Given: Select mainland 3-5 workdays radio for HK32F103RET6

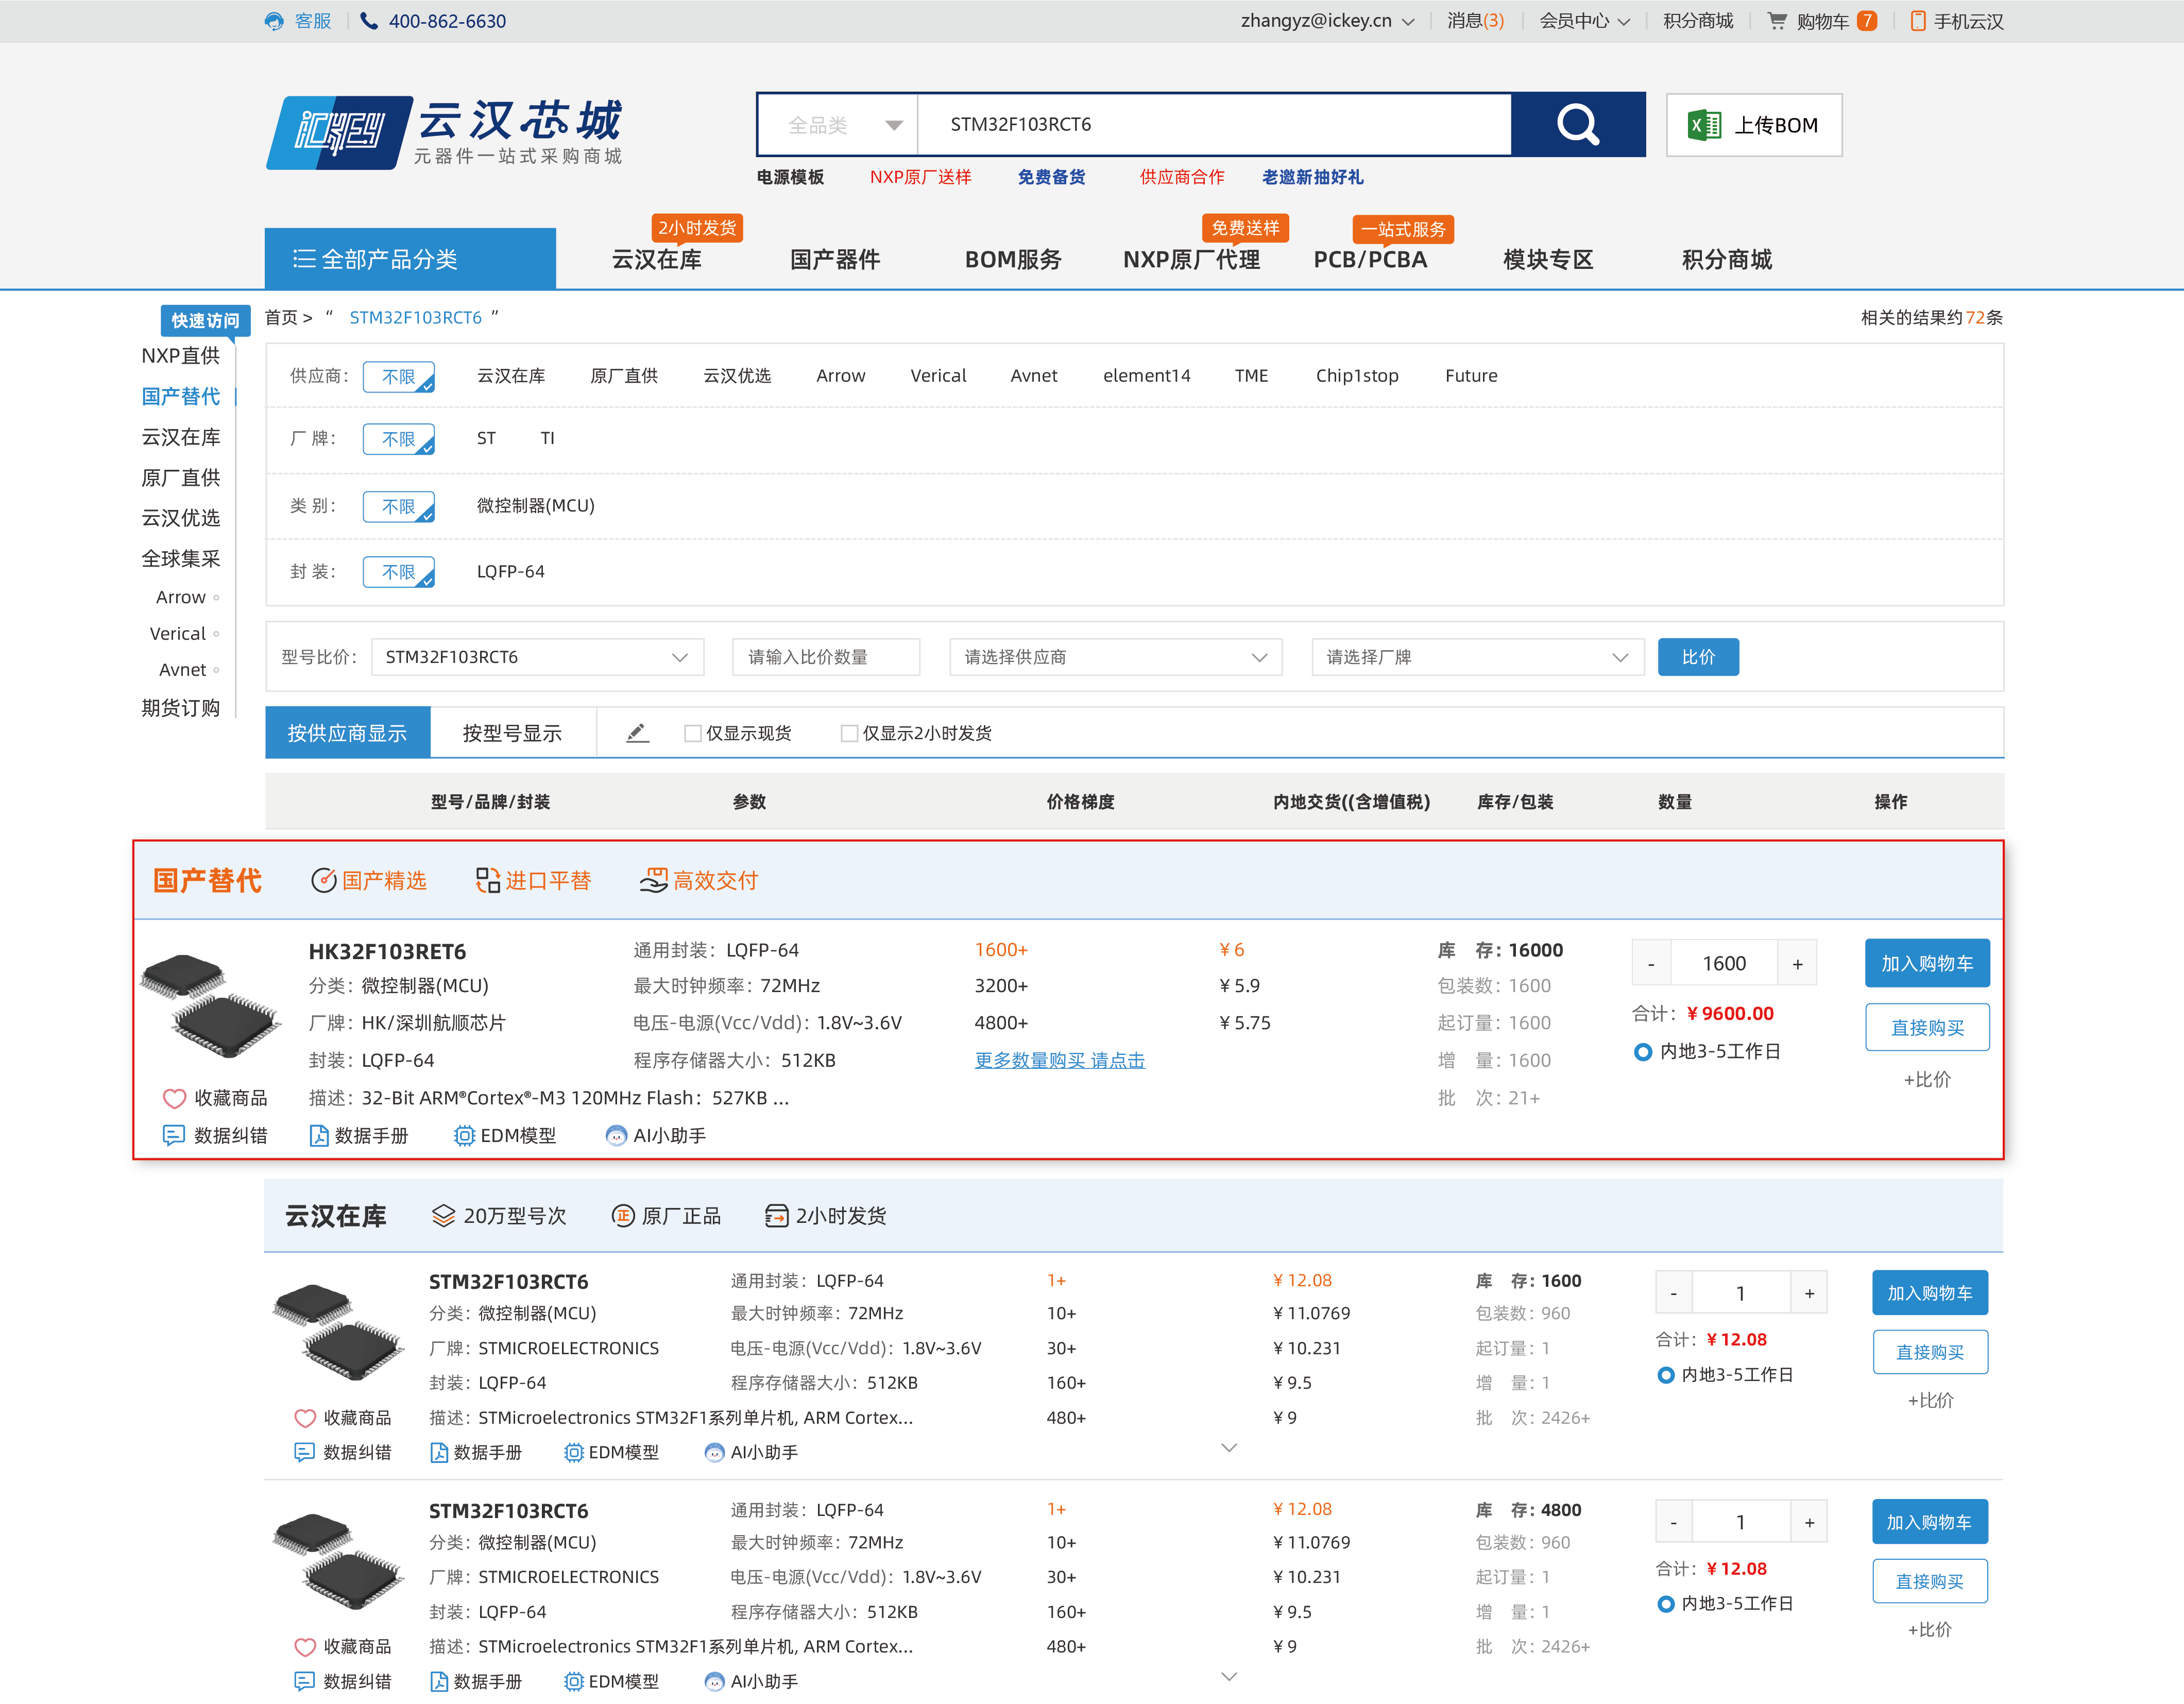Looking at the screenshot, I should click(1642, 1052).
